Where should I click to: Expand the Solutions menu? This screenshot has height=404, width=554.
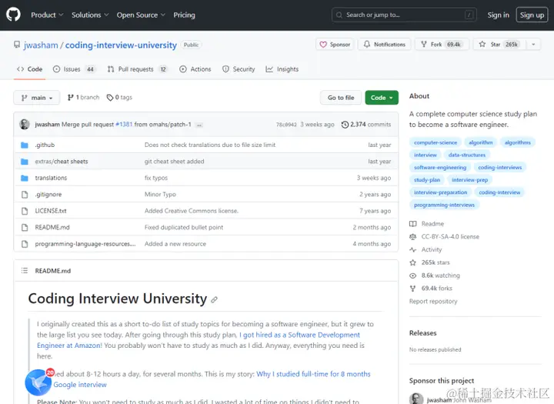pyautogui.click(x=90, y=15)
